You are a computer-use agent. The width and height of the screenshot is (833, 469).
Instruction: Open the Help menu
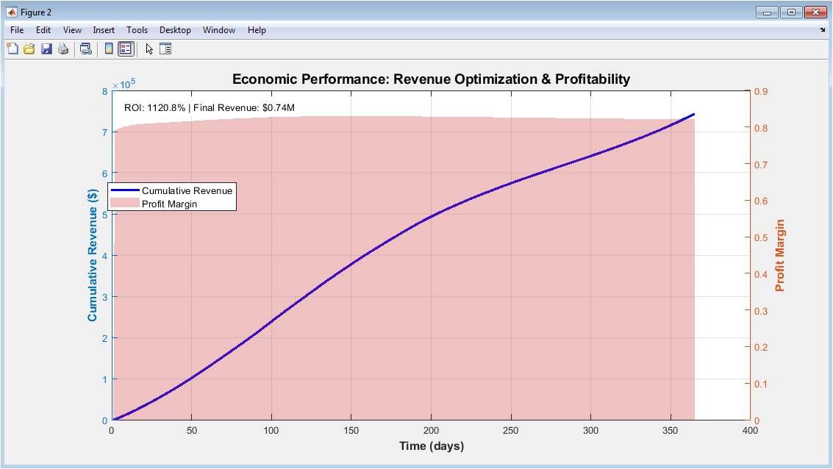(x=257, y=30)
